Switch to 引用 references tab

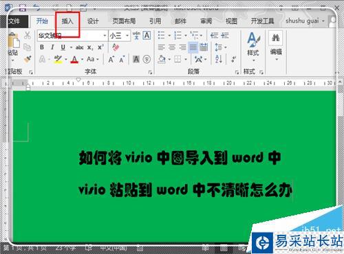(155, 21)
